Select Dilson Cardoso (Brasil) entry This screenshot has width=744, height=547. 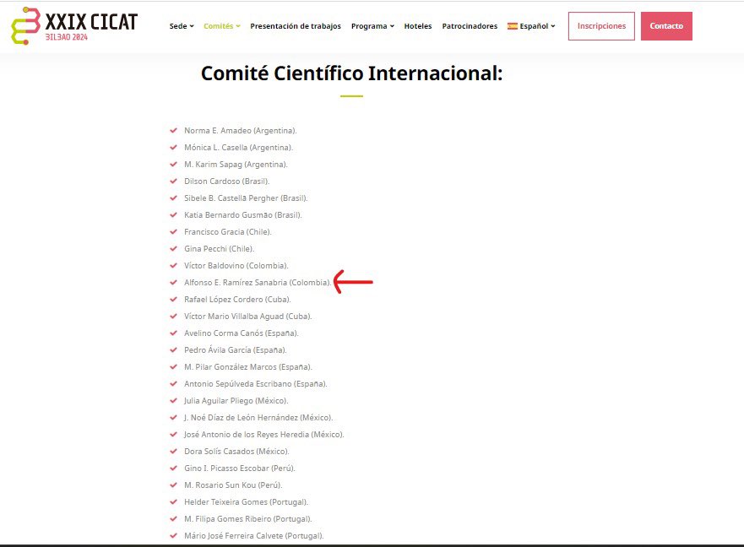click(227, 181)
